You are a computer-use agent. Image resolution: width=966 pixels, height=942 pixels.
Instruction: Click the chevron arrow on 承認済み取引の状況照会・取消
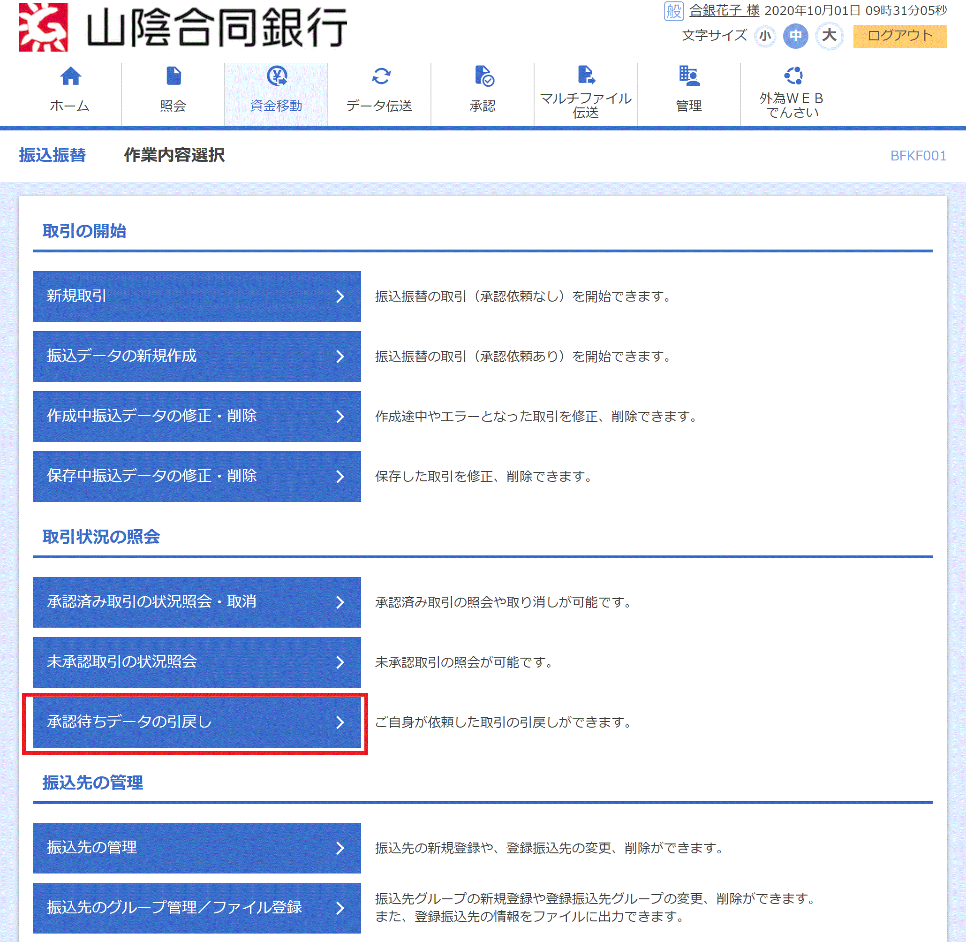point(340,602)
